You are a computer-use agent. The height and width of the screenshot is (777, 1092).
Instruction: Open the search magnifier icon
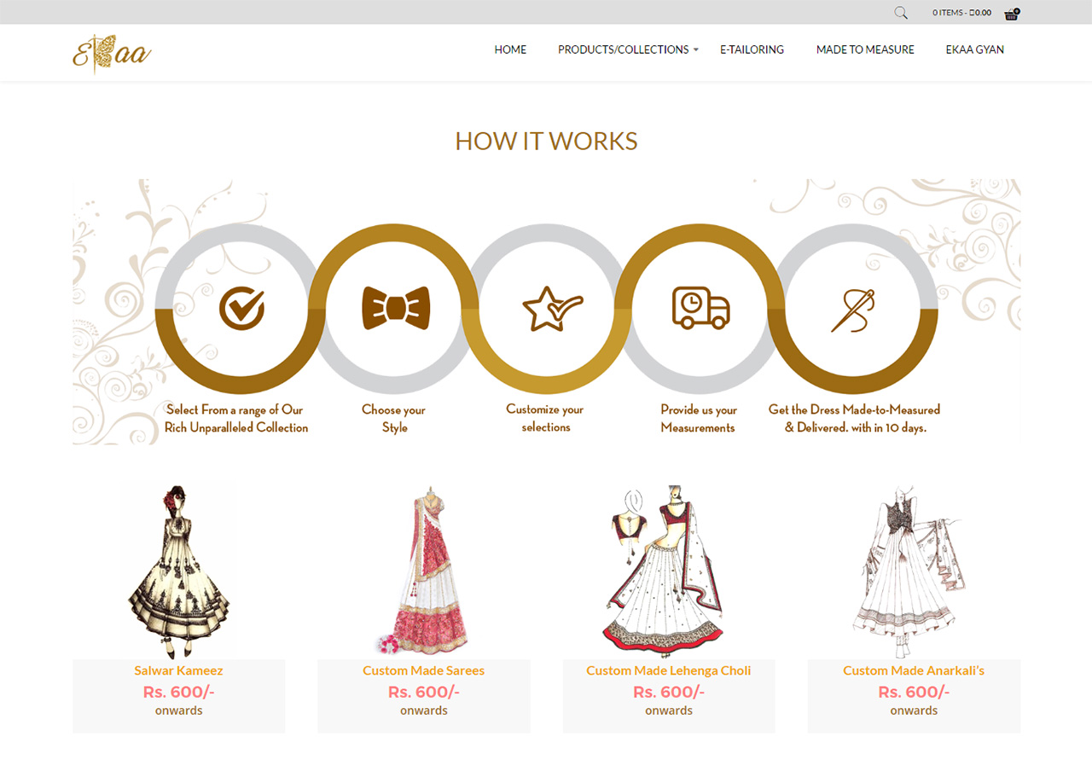(x=901, y=13)
